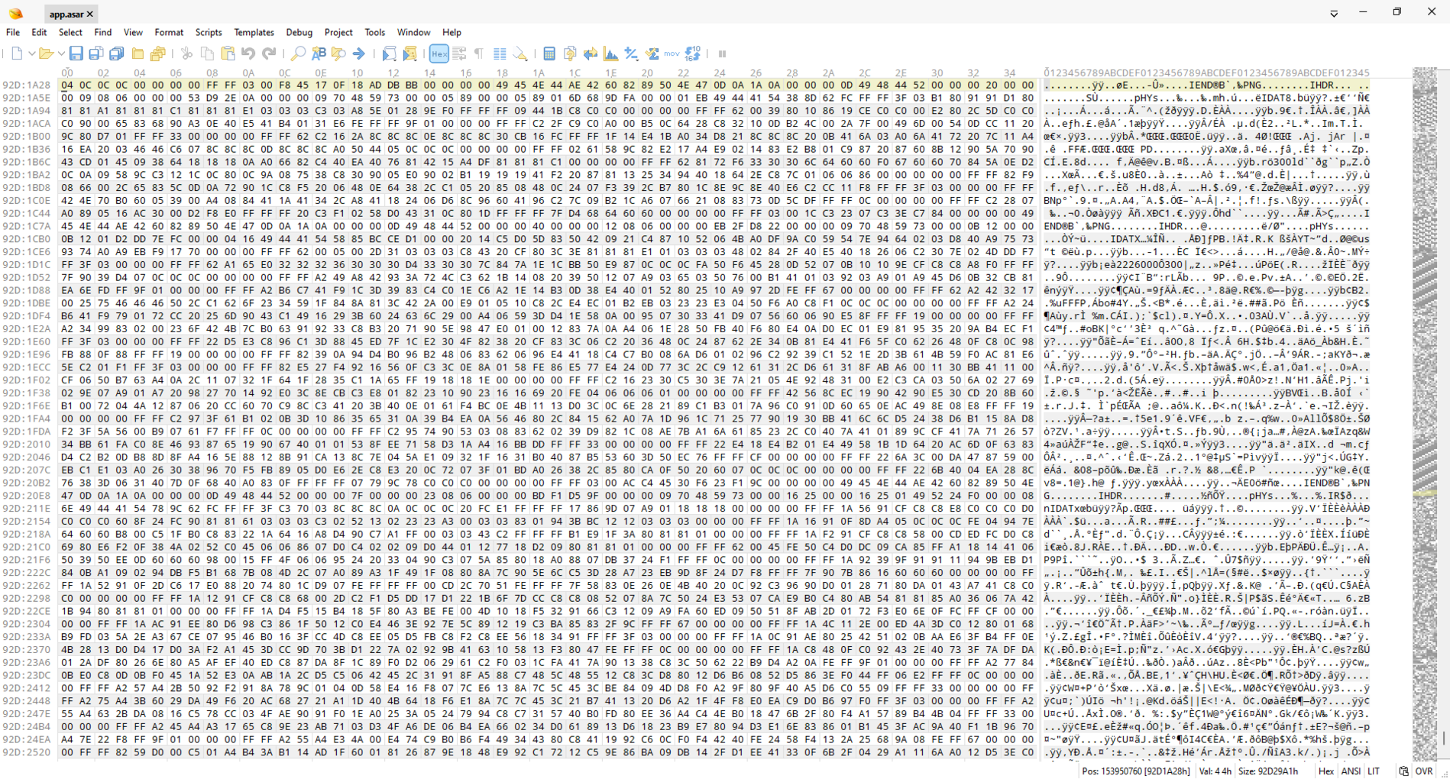1450x779 pixels.
Task: Open the Templates menu
Action: (254, 32)
